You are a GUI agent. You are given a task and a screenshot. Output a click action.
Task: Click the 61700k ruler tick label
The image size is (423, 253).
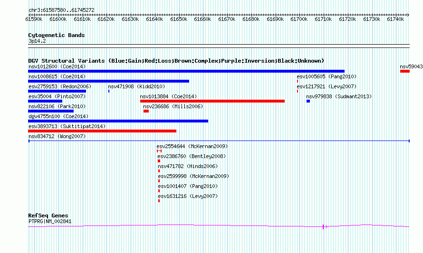[x=299, y=19]
